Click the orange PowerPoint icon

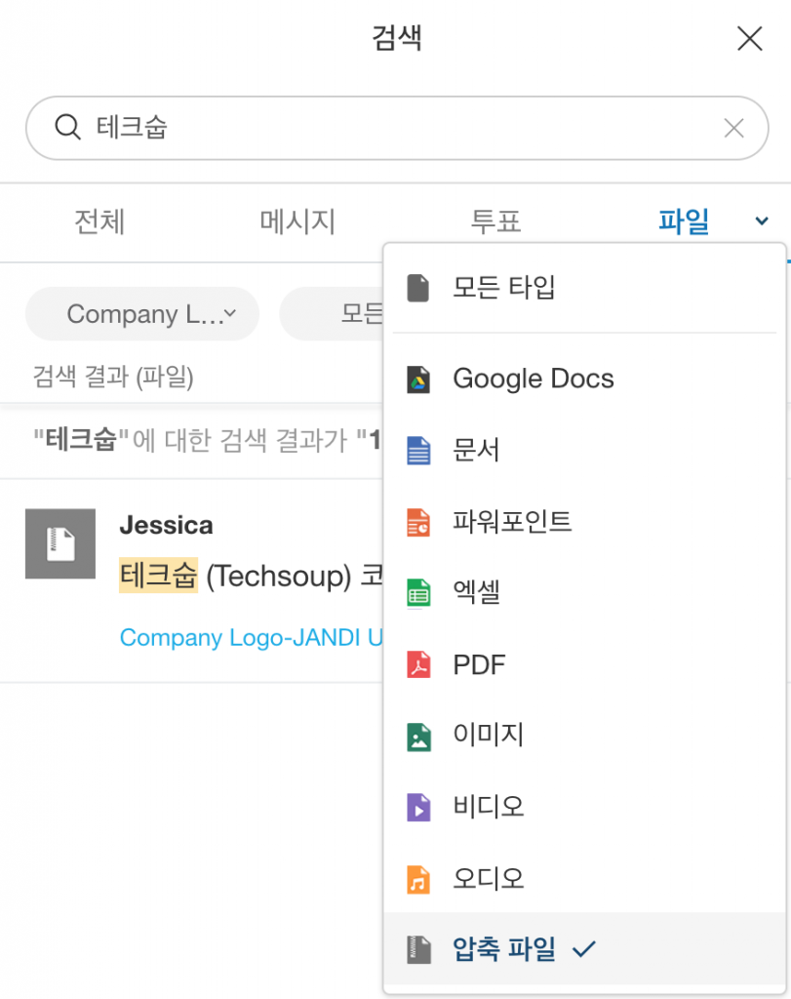pos(418,523)
